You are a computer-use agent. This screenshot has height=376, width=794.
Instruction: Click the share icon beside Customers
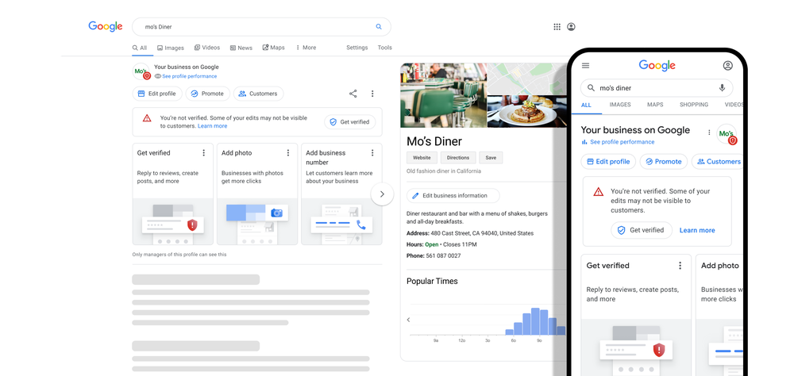click(353, 94)
